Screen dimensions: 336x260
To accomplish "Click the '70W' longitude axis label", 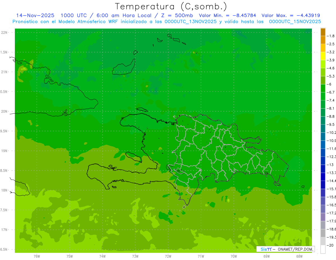I will click(x=234, y=256).
